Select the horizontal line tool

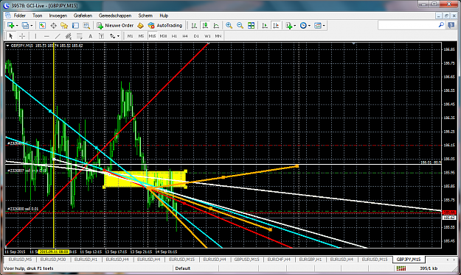[46, 36]
